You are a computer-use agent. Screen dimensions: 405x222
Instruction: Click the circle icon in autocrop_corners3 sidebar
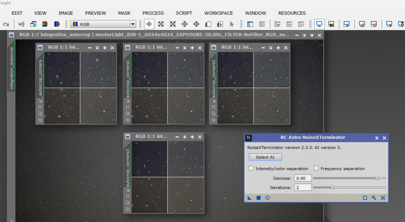[x=128, y=209]
